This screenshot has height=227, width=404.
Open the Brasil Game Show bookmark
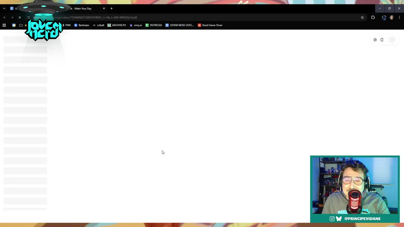[x=210, y=25]
